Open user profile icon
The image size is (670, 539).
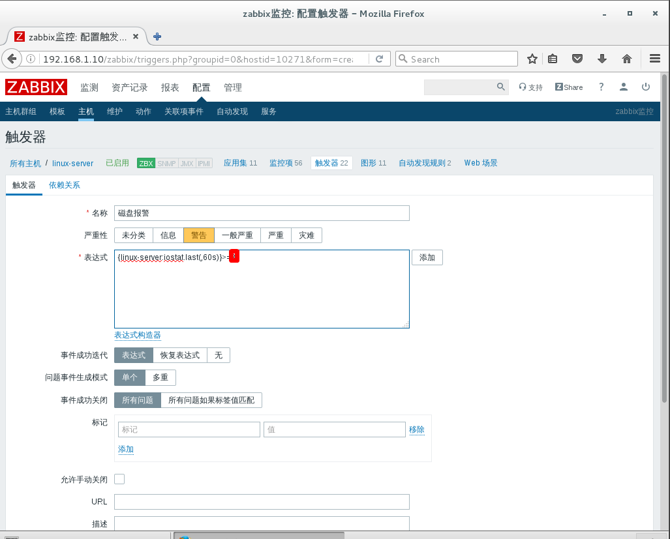pos(624,87)
